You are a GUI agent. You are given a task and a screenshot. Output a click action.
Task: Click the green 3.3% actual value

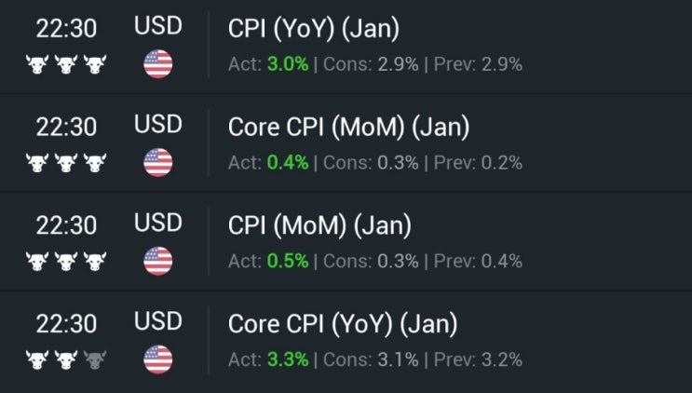click(x=287, y=359)
